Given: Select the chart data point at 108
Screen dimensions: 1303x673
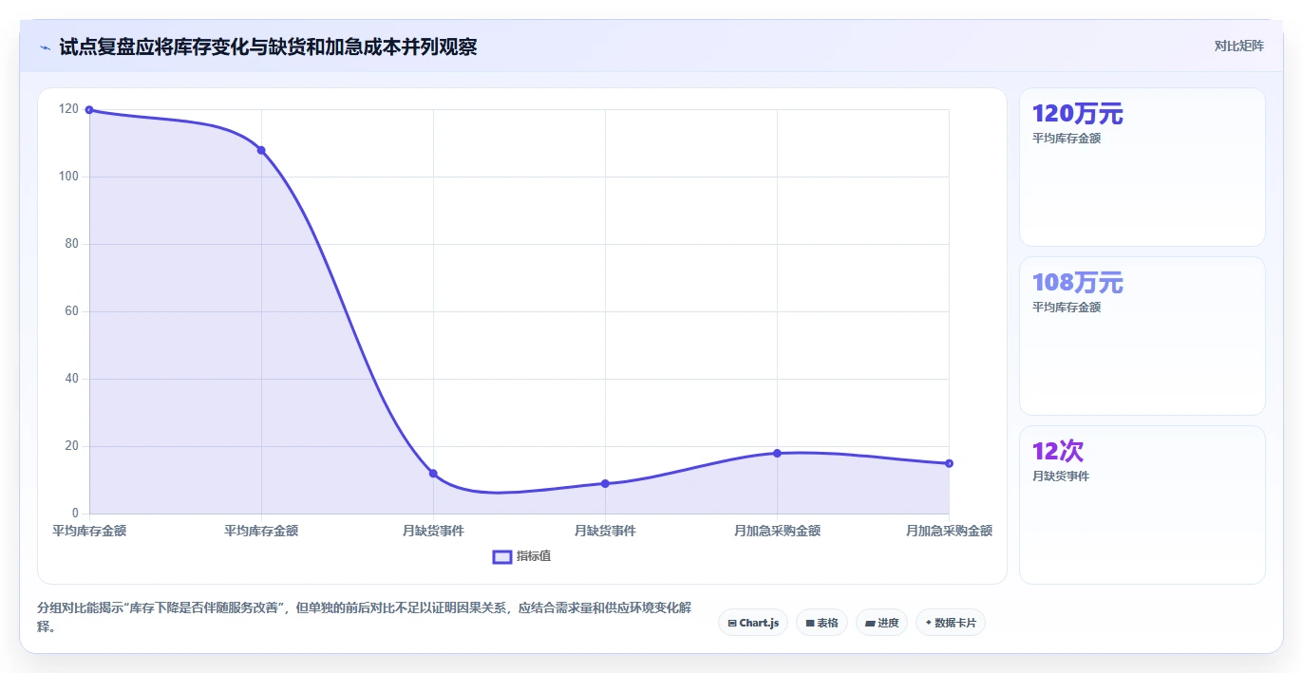Looking at the screenshot, I should (x=261, y=150).
